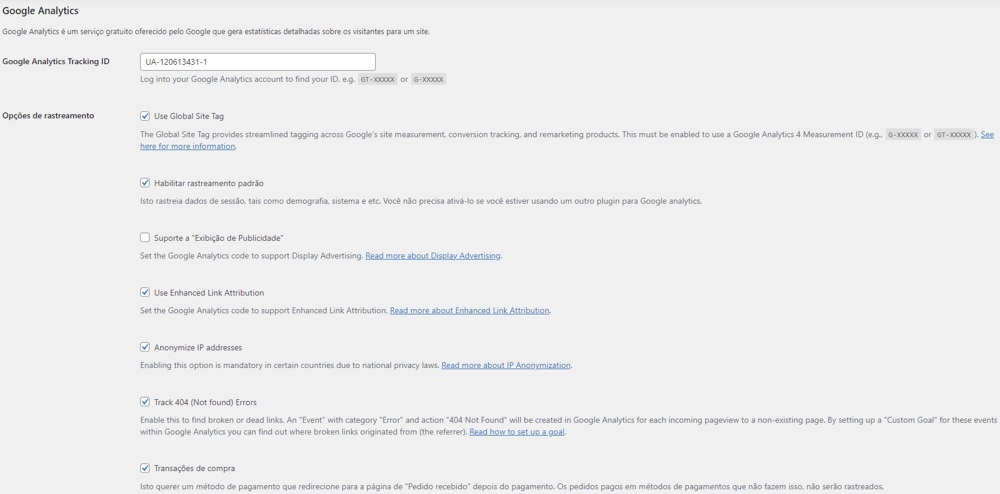Click the Use Enhanced Link Attribution label
This screenshot has height=494, width=1000.
pyautogui.click(x=209, y=293)
